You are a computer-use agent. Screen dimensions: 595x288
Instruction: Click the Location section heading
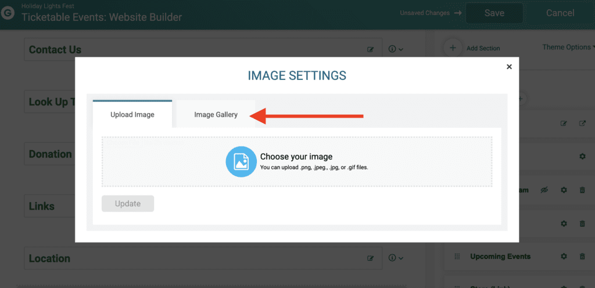(x=49, y=258)
